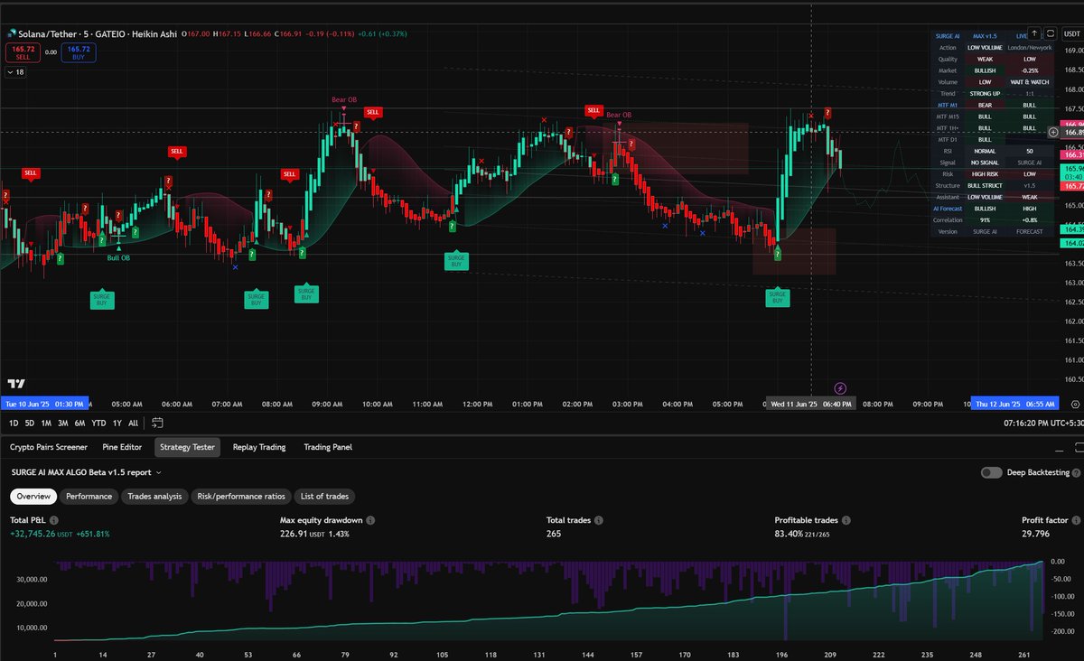Click the TradingView logo on chart
Viewport: 1084px width, 661px height.
pos(15,384)
